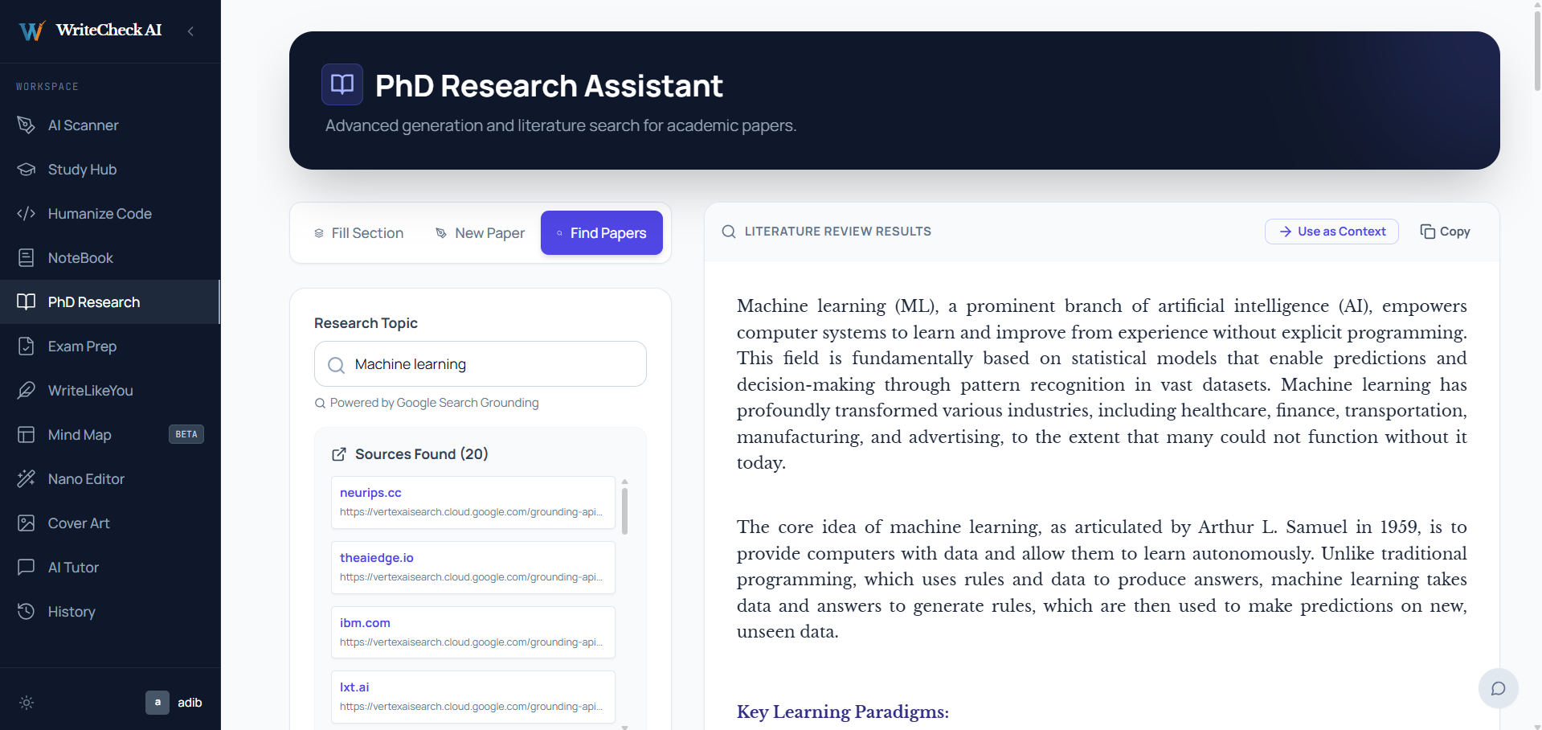Open the Exam Prep tool
Image resolution: width=1542 pixels, height=730 pixels.
[82, 347]
